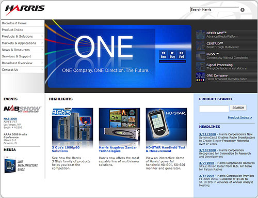This screenshot has width=258, height=198.
Task: Select ONE Company Overview Video text
Action: click(x=227, y=77)
